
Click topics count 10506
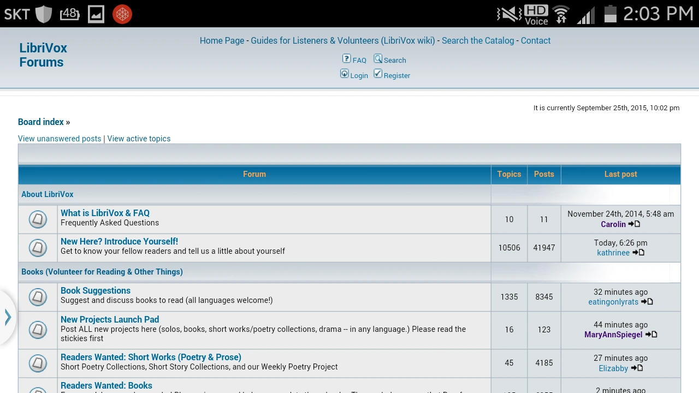coord(509,248)
